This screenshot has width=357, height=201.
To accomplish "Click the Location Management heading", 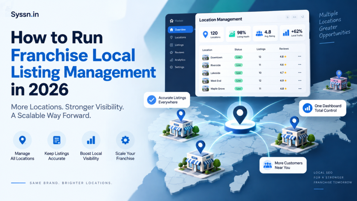I will coord(220,20).
